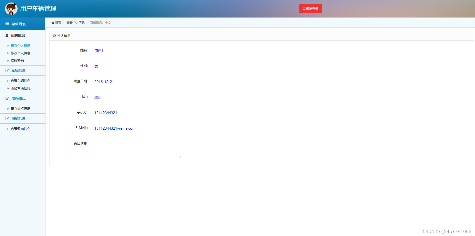Click the textarea resize handle

(x=180, y=156)
